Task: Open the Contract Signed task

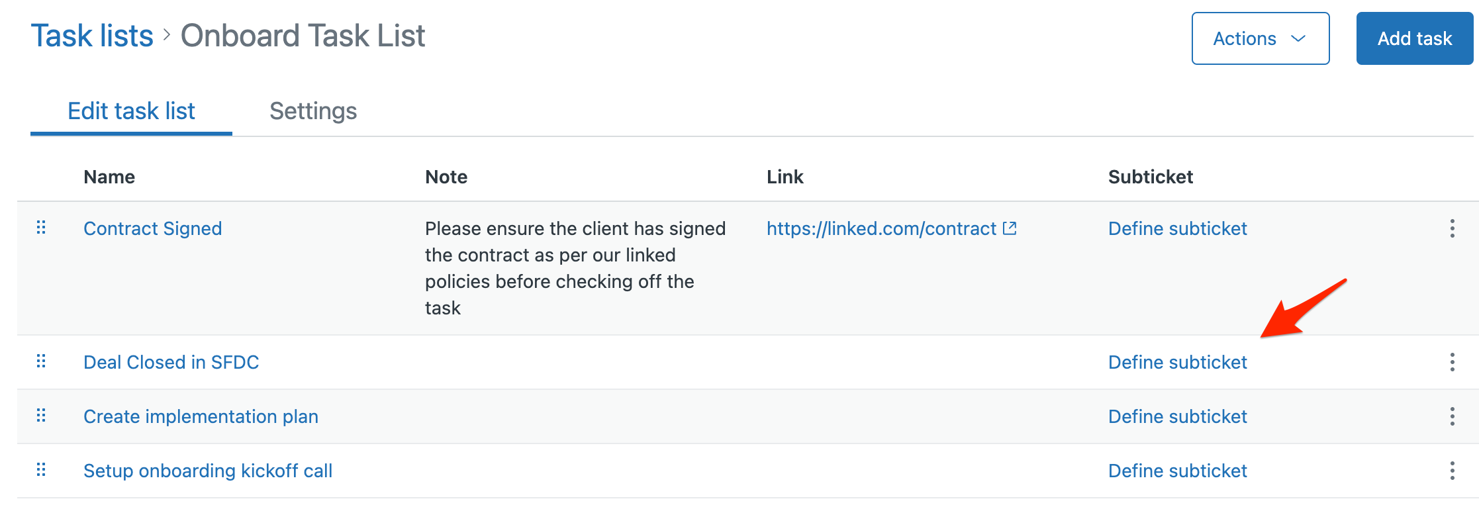Action: tap(153, 228)
